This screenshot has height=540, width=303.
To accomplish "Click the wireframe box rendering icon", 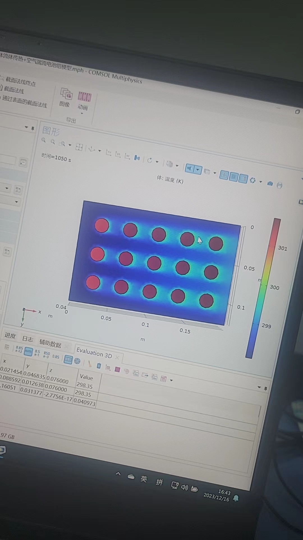I will point(207,171).
